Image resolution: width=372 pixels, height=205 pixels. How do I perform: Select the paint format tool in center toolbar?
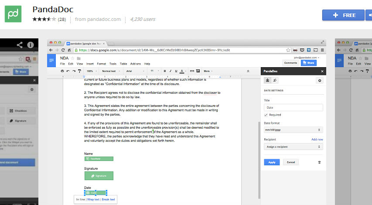point(79,71)
